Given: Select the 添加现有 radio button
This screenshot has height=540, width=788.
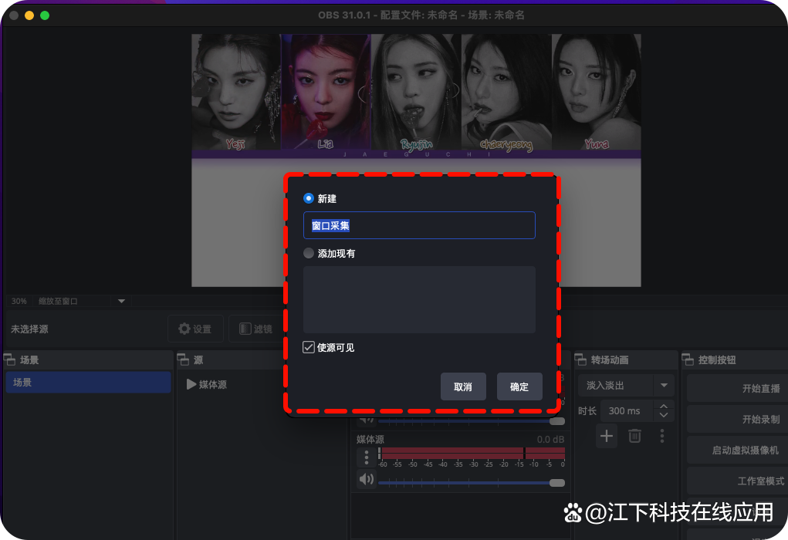Looking at the screenshot, I should click(x=309, y=253).
